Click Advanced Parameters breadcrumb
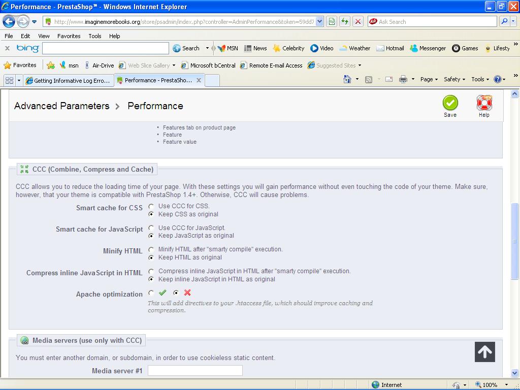Screen dimensions: 520x390 pos(61,106)
